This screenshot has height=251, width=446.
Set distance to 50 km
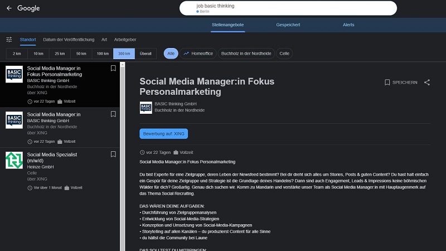(81, 54)
